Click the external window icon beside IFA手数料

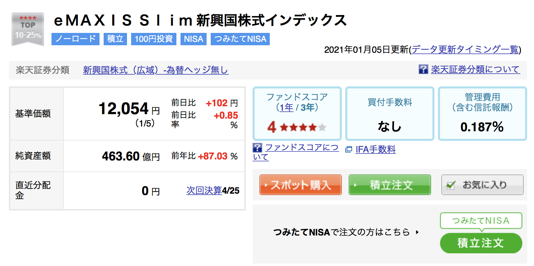(x=349, y=149)
